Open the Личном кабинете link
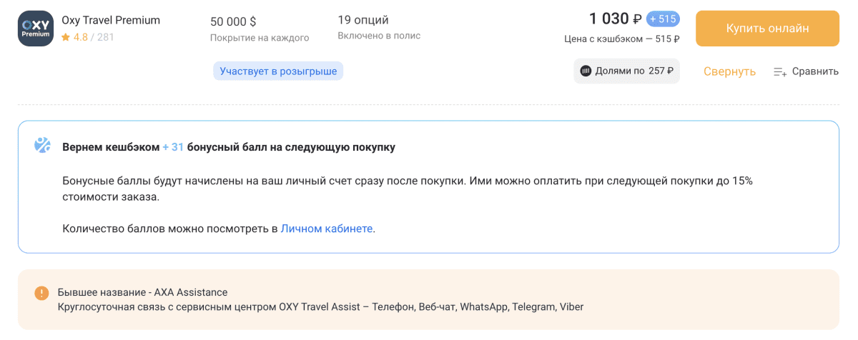 327,229
